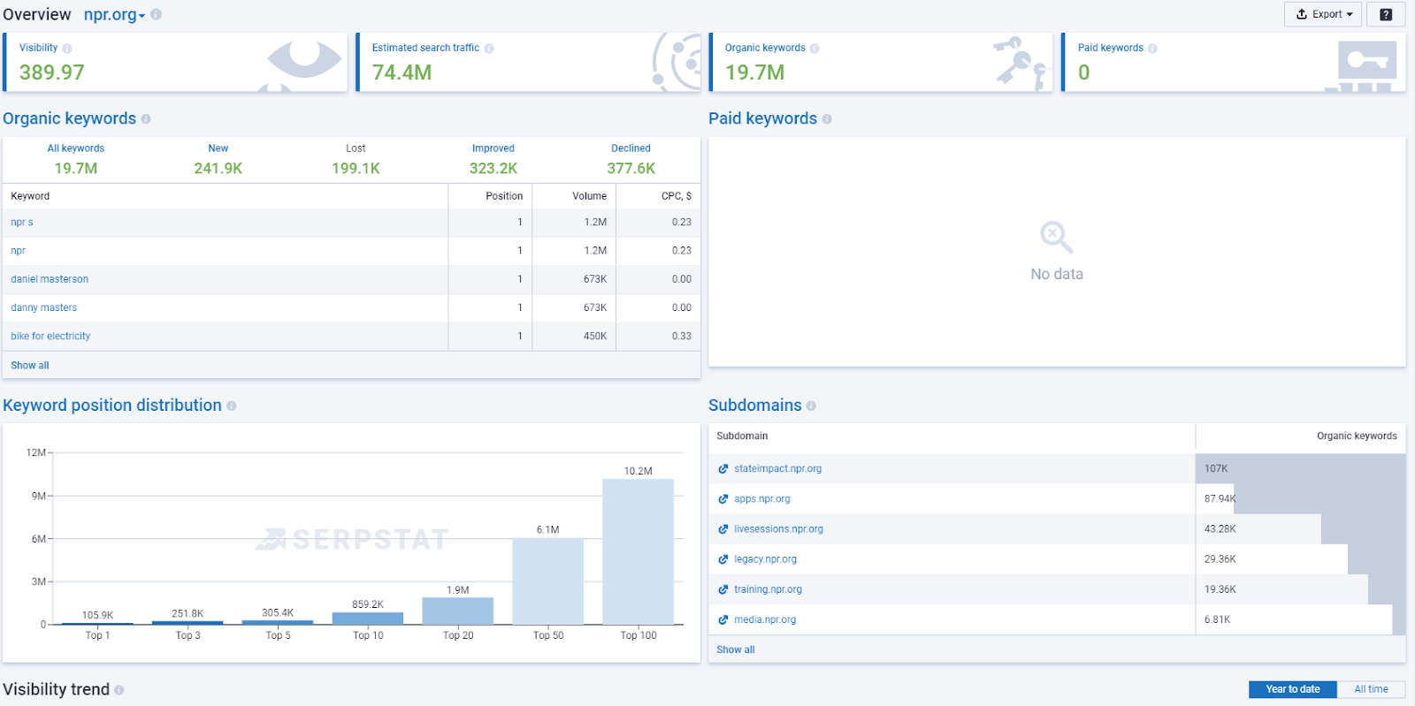The image size is (1415, 706).
Task: Click the help question mark button
Action: [x=1386, y=14]
